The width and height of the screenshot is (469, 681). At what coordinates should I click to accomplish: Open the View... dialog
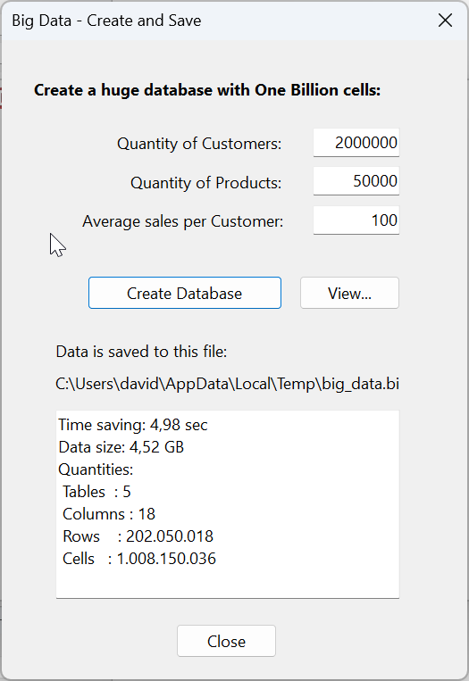(x=349, y=293)
